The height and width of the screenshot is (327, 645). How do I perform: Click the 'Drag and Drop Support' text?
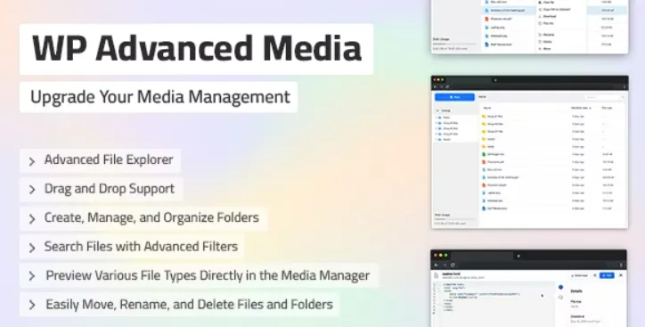pos(110,188)
